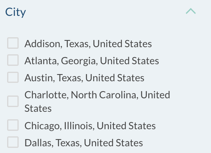Viewport: 211px width, 153px height.
Task: Mark the Dallas, Texas checkbox
Action: 13,142
